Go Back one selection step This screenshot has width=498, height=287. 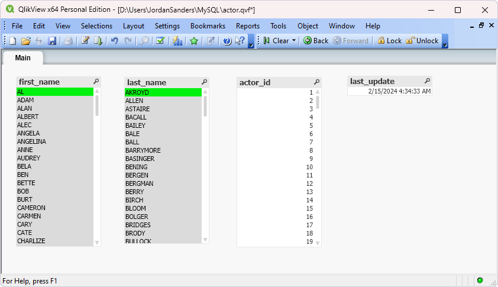coord(316,41)
